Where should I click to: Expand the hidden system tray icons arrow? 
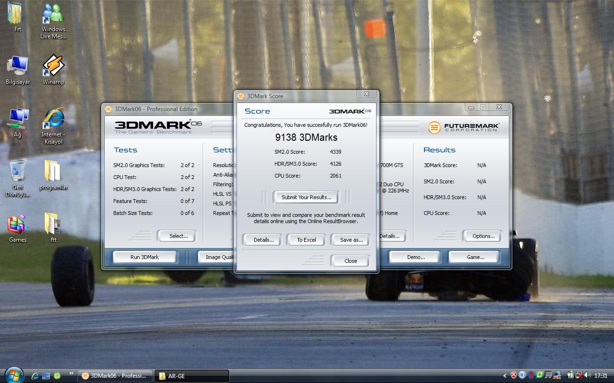click(x=505, y=376)
